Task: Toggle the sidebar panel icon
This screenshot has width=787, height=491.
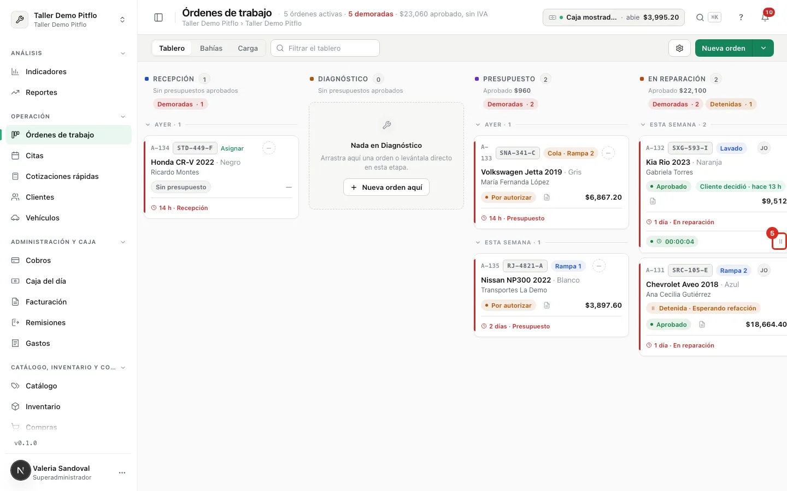Action: coord(158,17)
